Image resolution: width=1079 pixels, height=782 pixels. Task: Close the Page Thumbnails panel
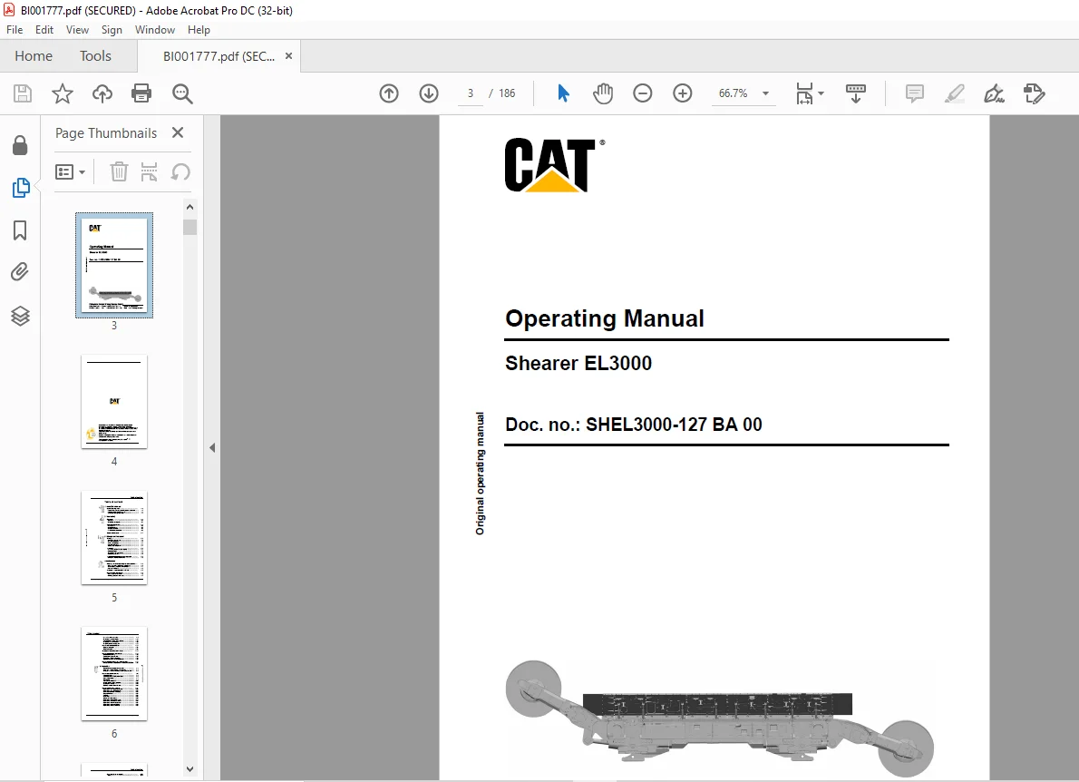click(x=178, y=132)
